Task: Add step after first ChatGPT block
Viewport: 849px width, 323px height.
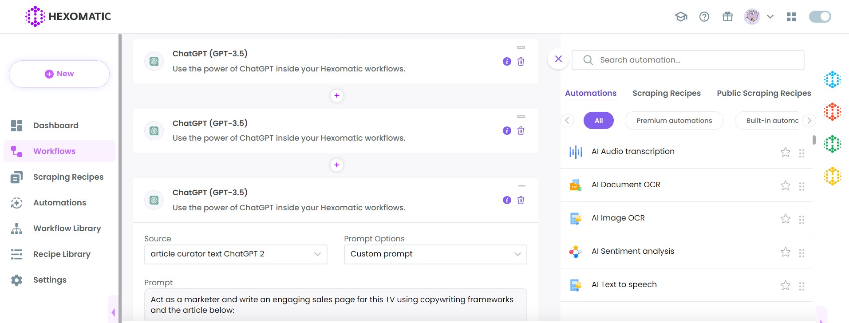Action: click(x=337, y=95)
